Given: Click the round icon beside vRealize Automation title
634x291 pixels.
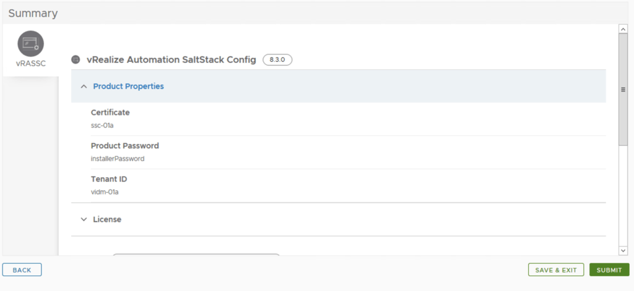Looking at the screenshot, I should 76,60.
